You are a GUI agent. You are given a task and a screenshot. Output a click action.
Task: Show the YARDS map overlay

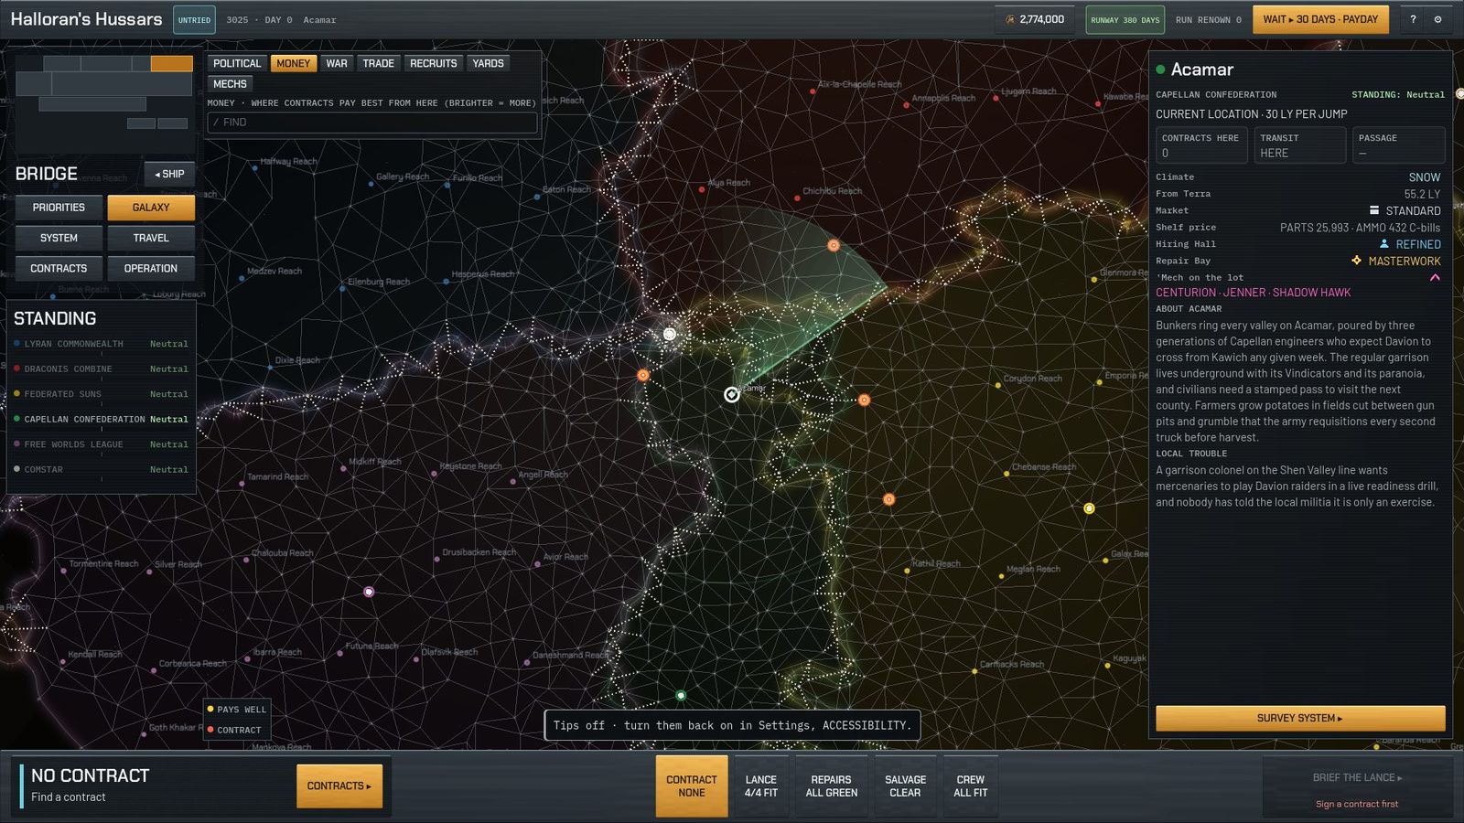(x=488, y=63)
